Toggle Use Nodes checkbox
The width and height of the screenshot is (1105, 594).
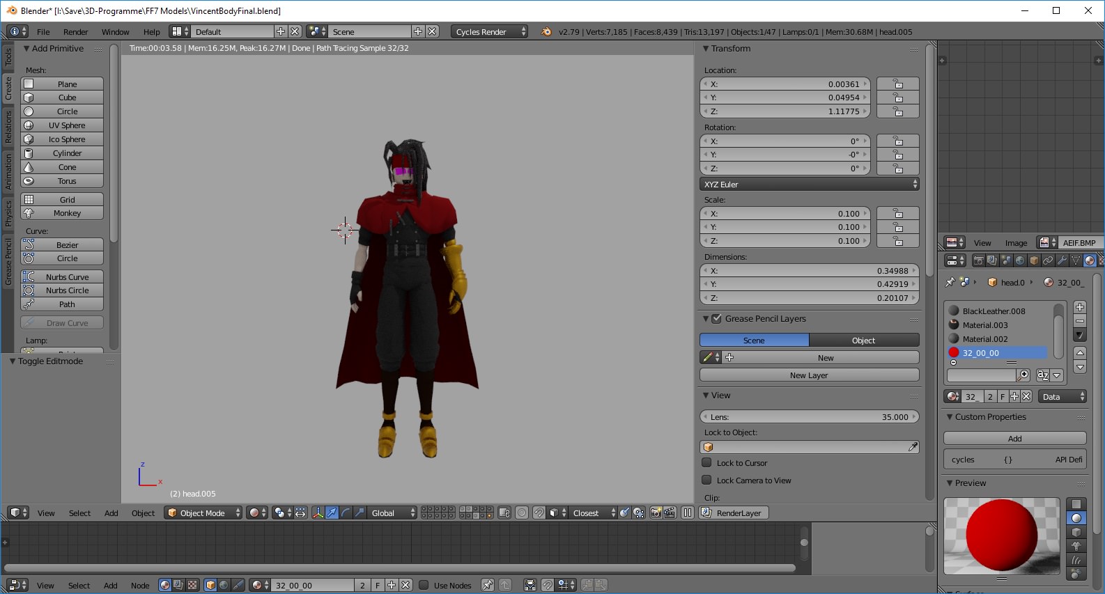(424, 586)
